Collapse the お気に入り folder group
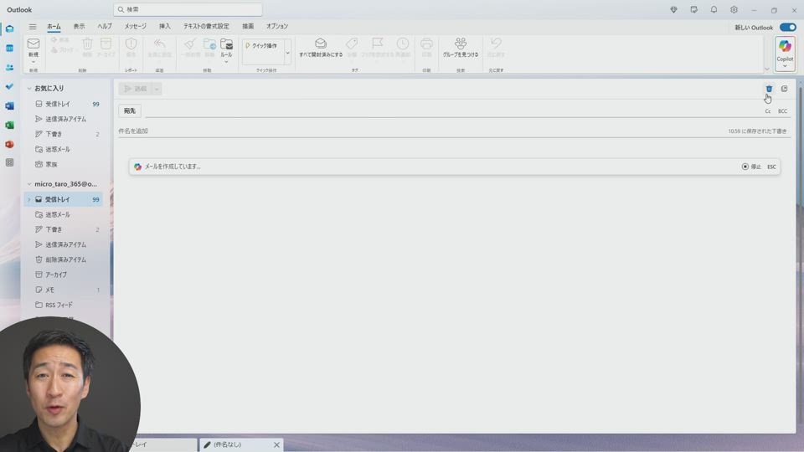Viewport: 804px width, 452px height. pos(28,89)
